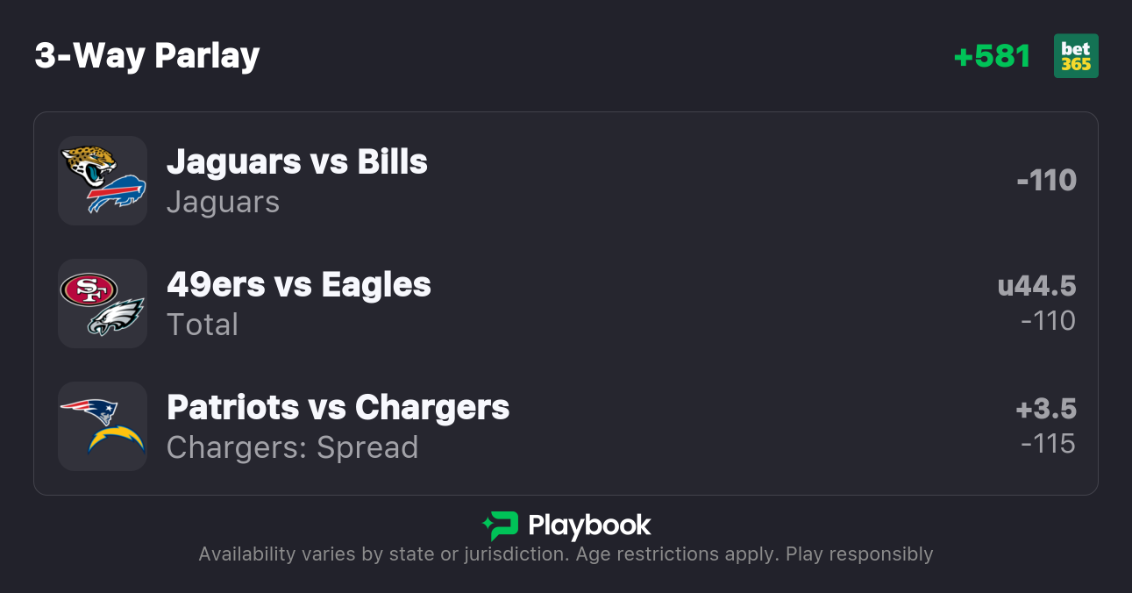Click the availability disclaimer text
The width and height of the screenshot is (1132, 593).
coord(566,554)
